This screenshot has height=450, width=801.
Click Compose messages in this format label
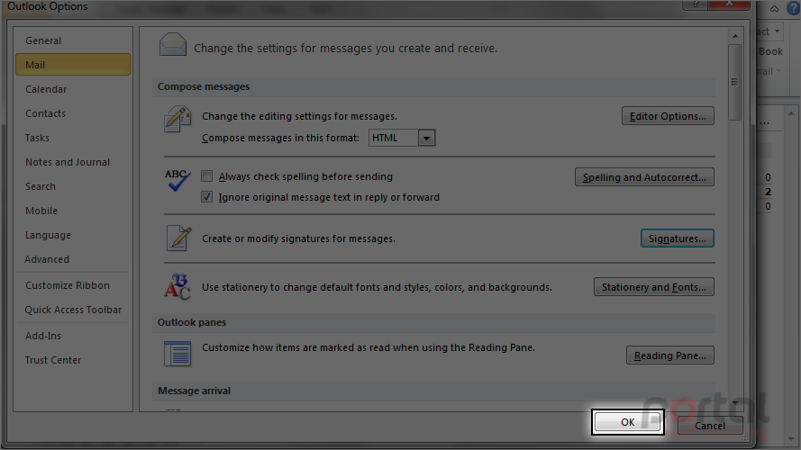pyautogui.click(x=280, y=138)
